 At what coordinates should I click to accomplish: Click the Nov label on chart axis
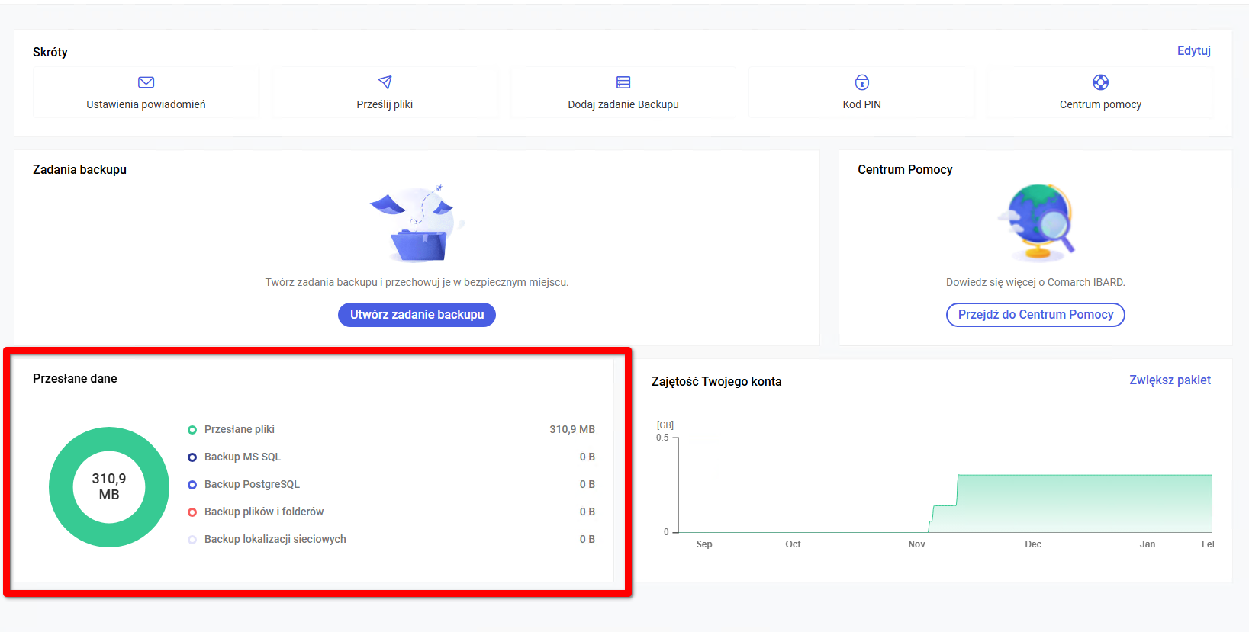(916, 544)
